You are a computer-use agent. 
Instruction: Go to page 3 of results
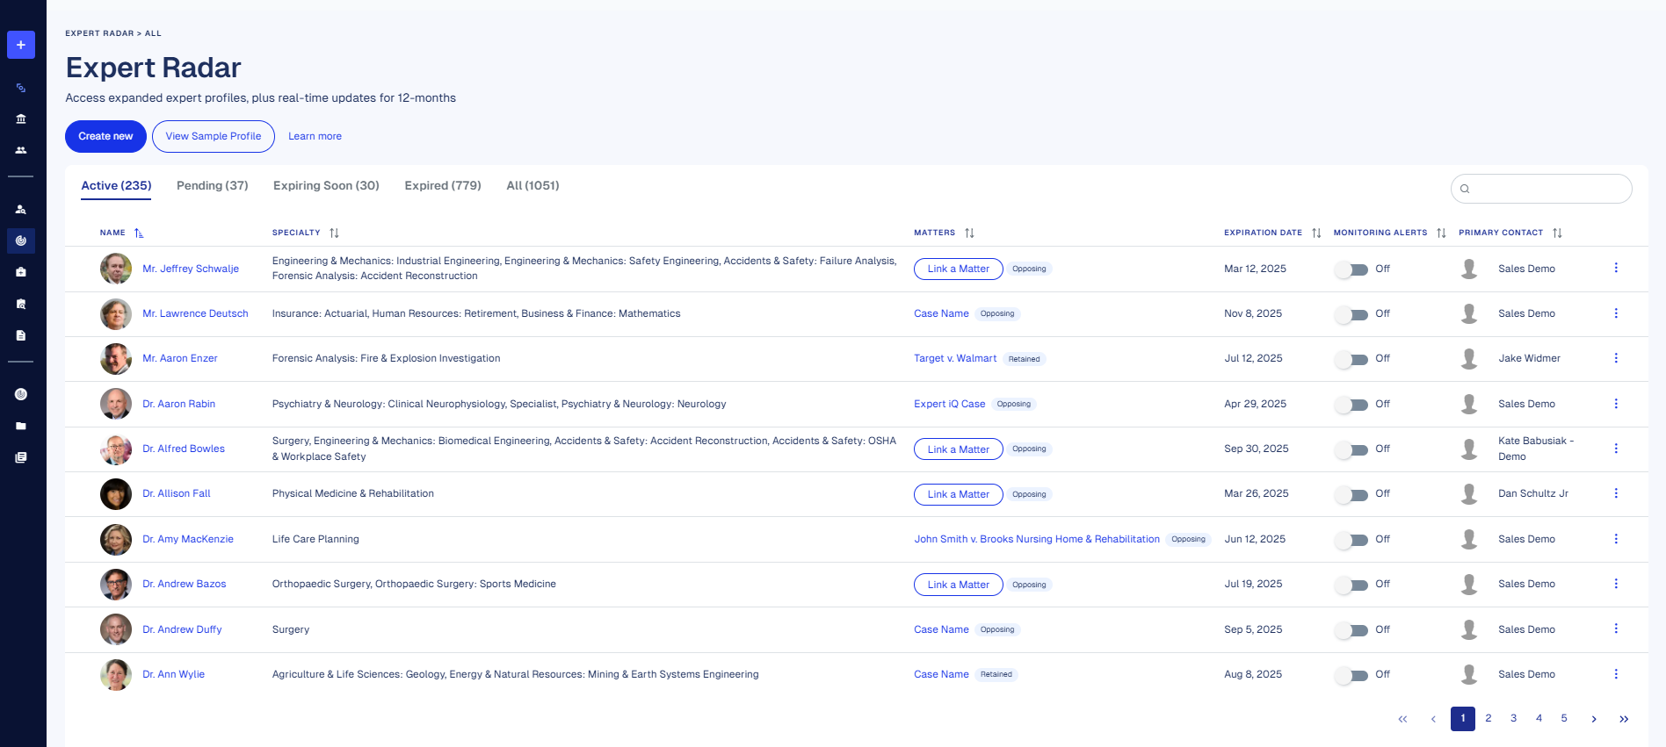(1513, 718)
